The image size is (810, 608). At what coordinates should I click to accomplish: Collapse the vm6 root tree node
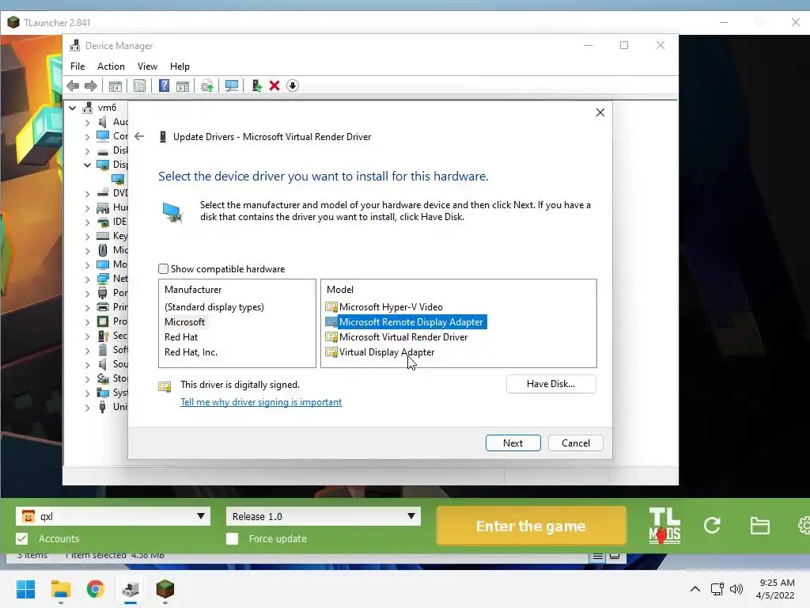73,108
